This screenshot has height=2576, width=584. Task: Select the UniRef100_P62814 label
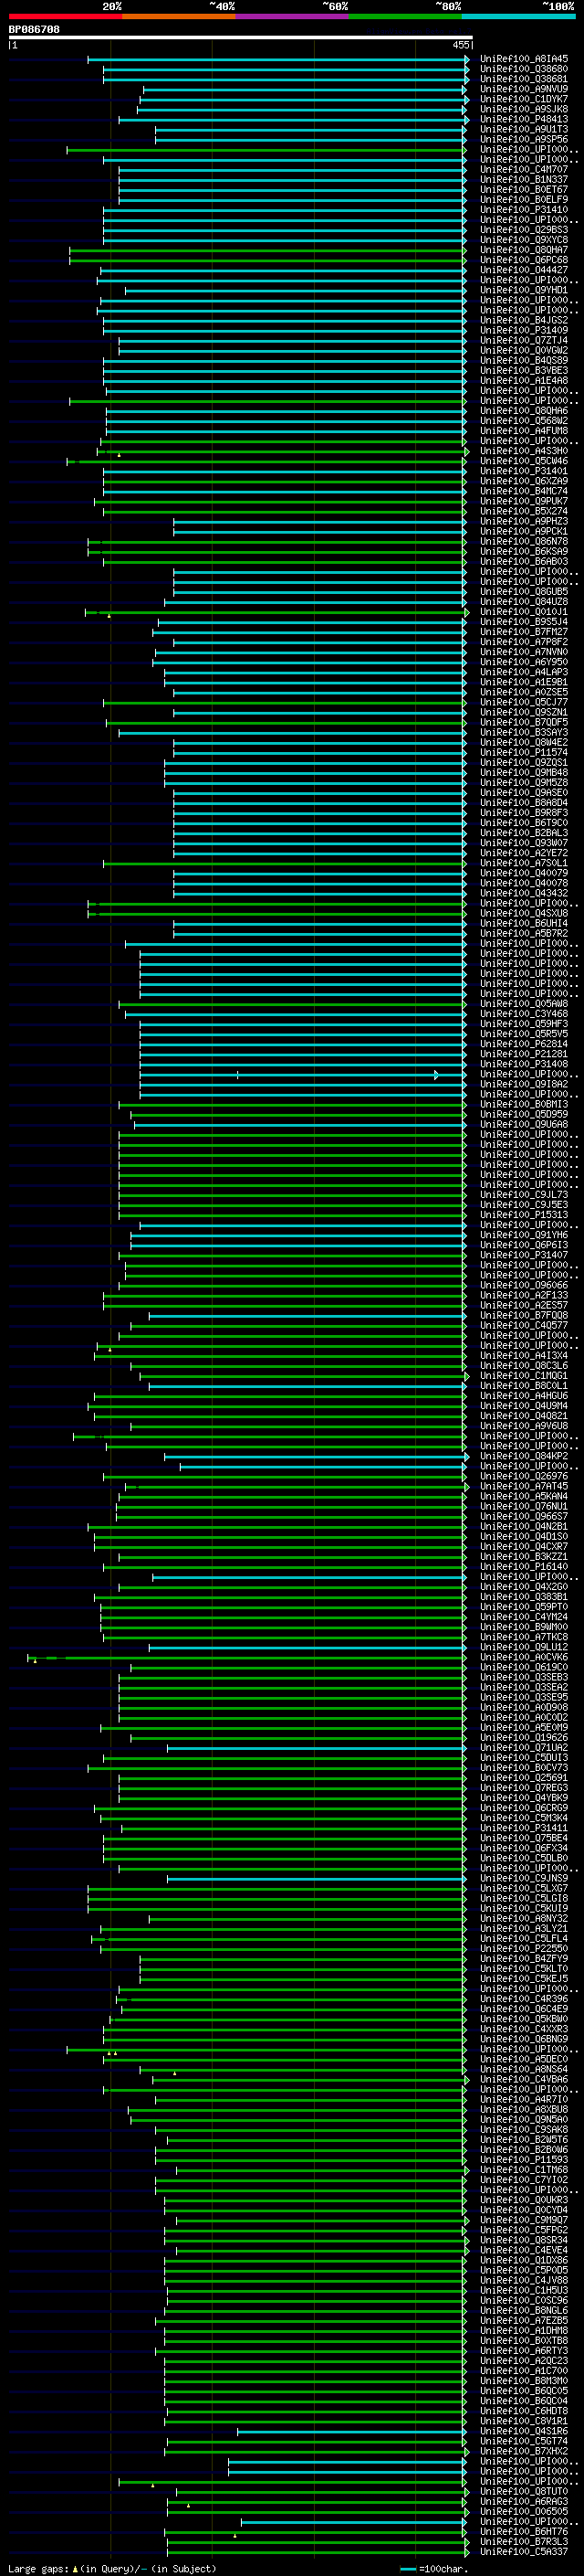tap(523, 1044)
